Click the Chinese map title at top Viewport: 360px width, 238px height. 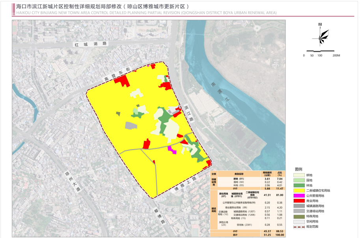[103, 6]
